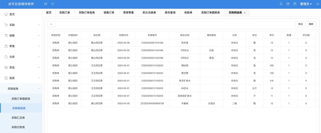321x133 pixels.
Task: Click unit price 9.6 cell
Action: point(272,81)
